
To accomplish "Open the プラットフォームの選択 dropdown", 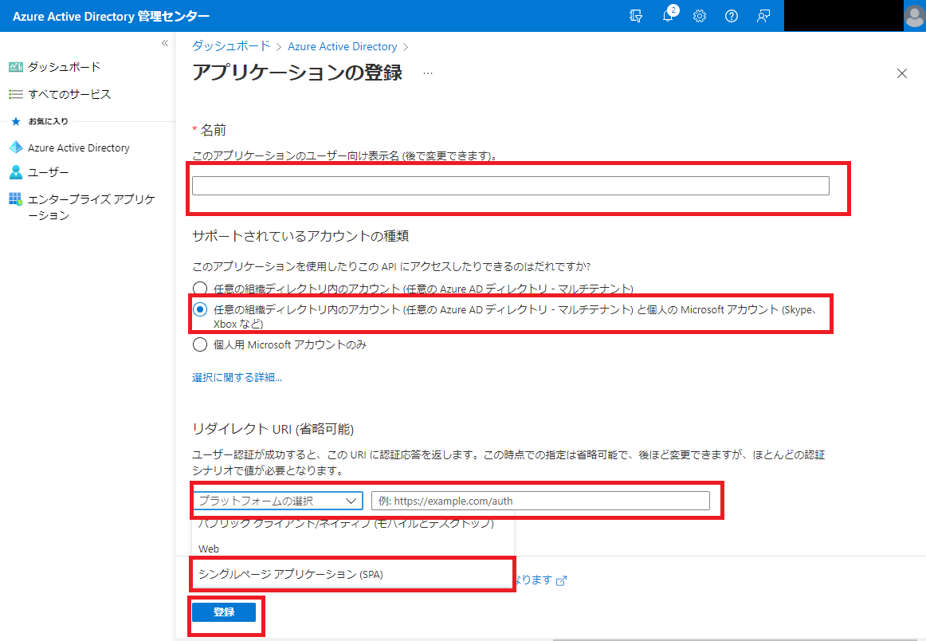I will pyautogui.click(x=277, y=501).
